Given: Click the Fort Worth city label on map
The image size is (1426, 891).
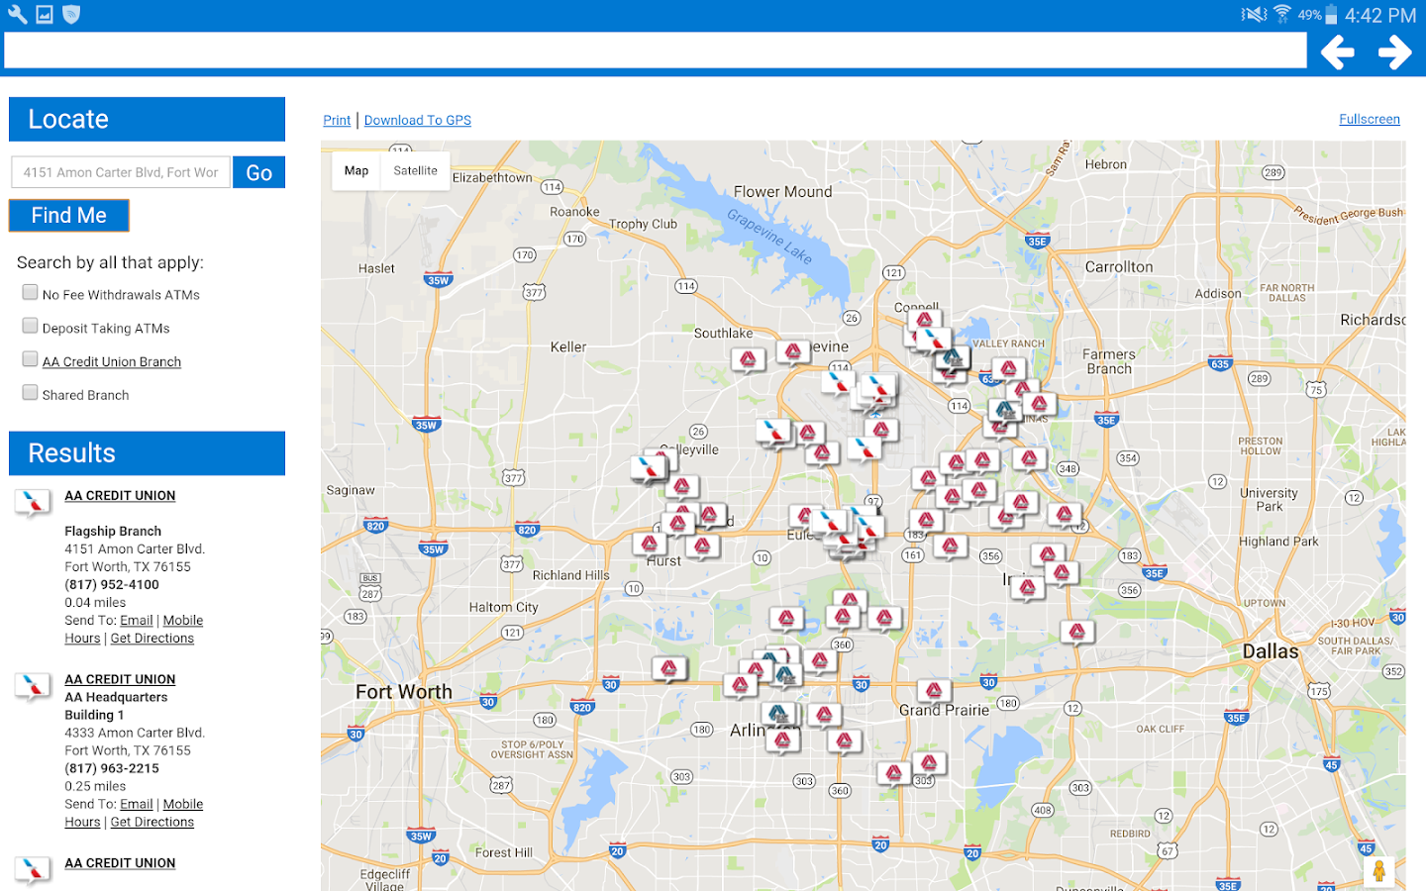Looking at the screenshot, I should pyautogui.click(x=404, y=692).
